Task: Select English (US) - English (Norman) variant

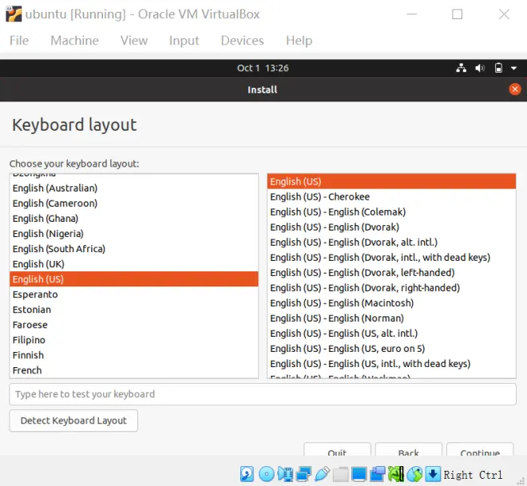Action: pyautogui.click(x=391, y=318)
